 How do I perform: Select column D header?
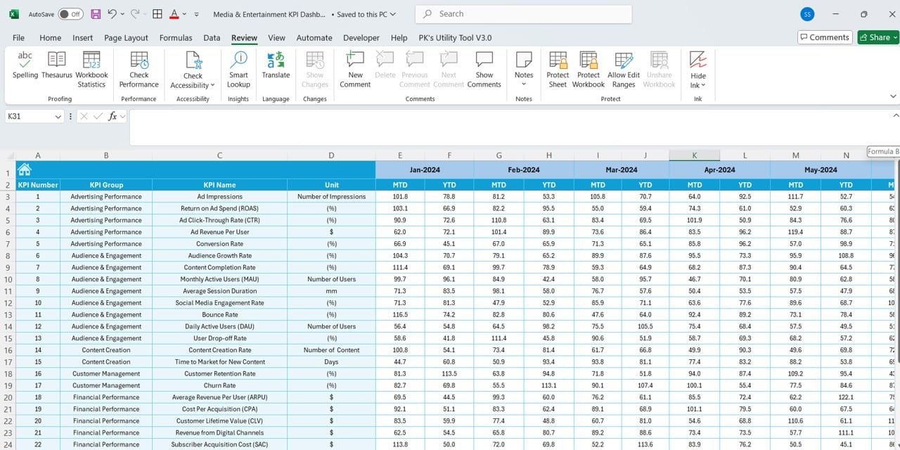click(331, 155)
